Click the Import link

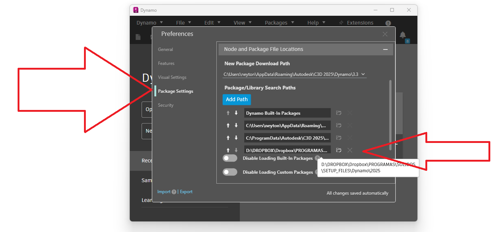(x=164, y=192)
